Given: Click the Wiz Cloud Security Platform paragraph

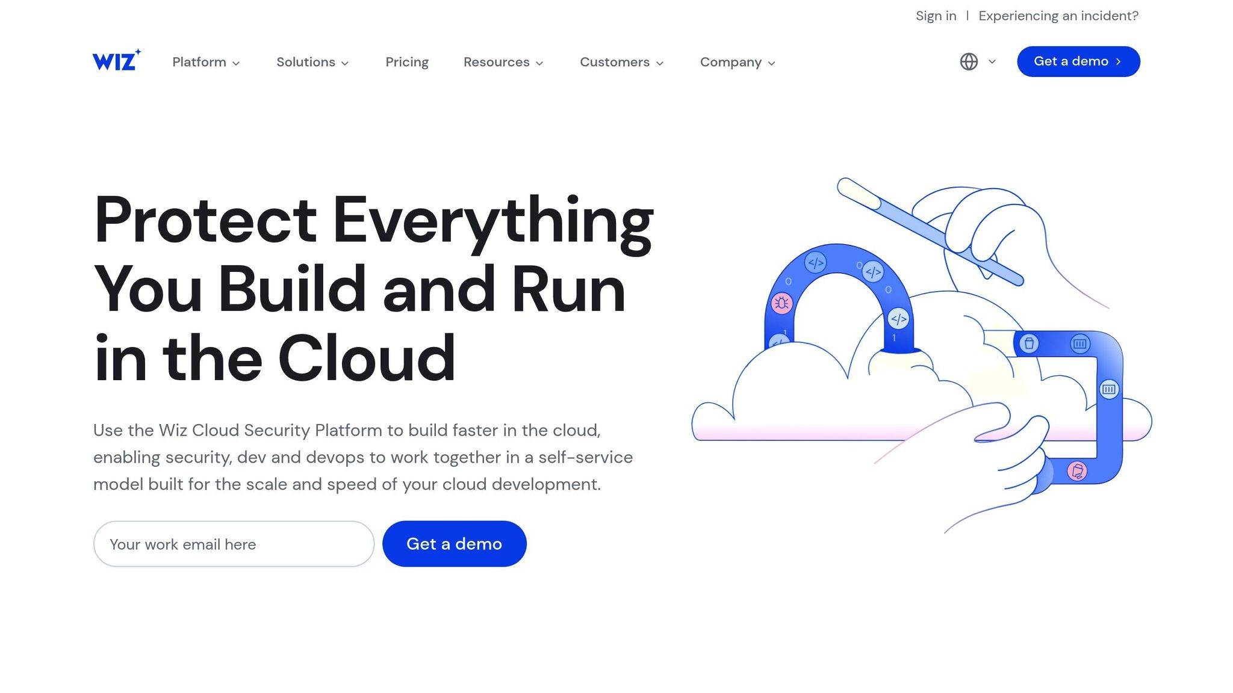Looking at the screenshot, I should point(363,457).
